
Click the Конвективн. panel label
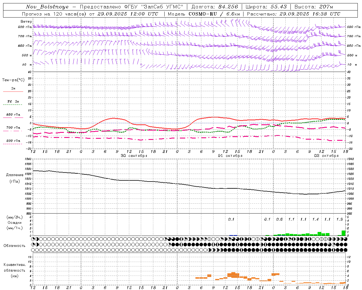click(x=14, y=265)
